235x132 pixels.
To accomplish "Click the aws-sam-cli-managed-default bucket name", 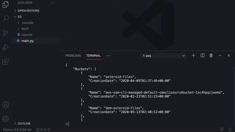I will tap(163, 92).
